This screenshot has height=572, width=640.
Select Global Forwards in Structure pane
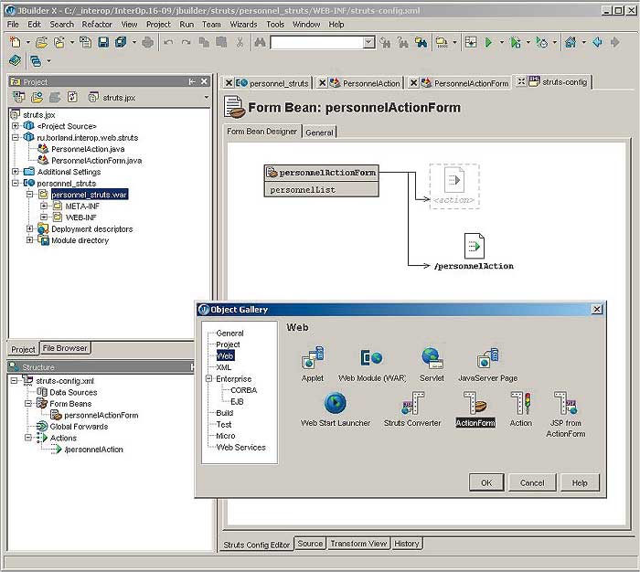tap(79, 427)
